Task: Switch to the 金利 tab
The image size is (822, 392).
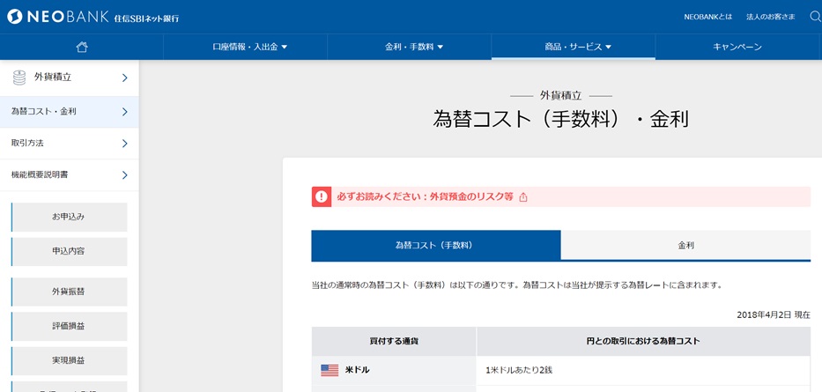Action: point(685,245)
